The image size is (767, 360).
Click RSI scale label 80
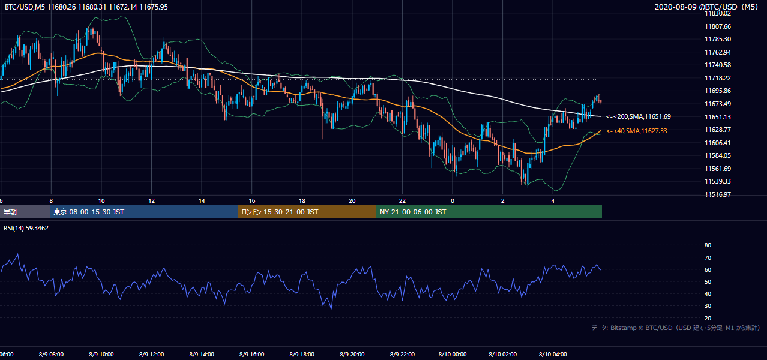click(x=708, y=245)
